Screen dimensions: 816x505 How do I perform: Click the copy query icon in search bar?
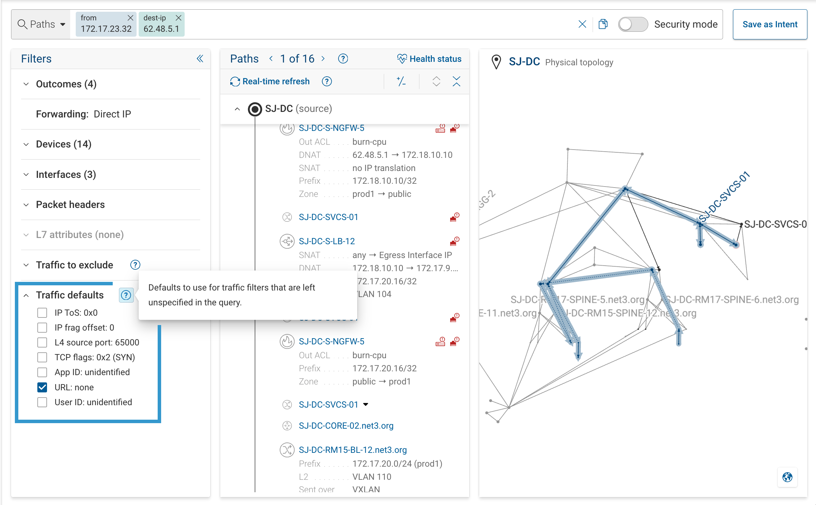[603, 24]
